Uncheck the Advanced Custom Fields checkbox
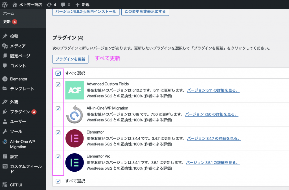The height and width of the screenshot is (190, 289). click(58, 85)
